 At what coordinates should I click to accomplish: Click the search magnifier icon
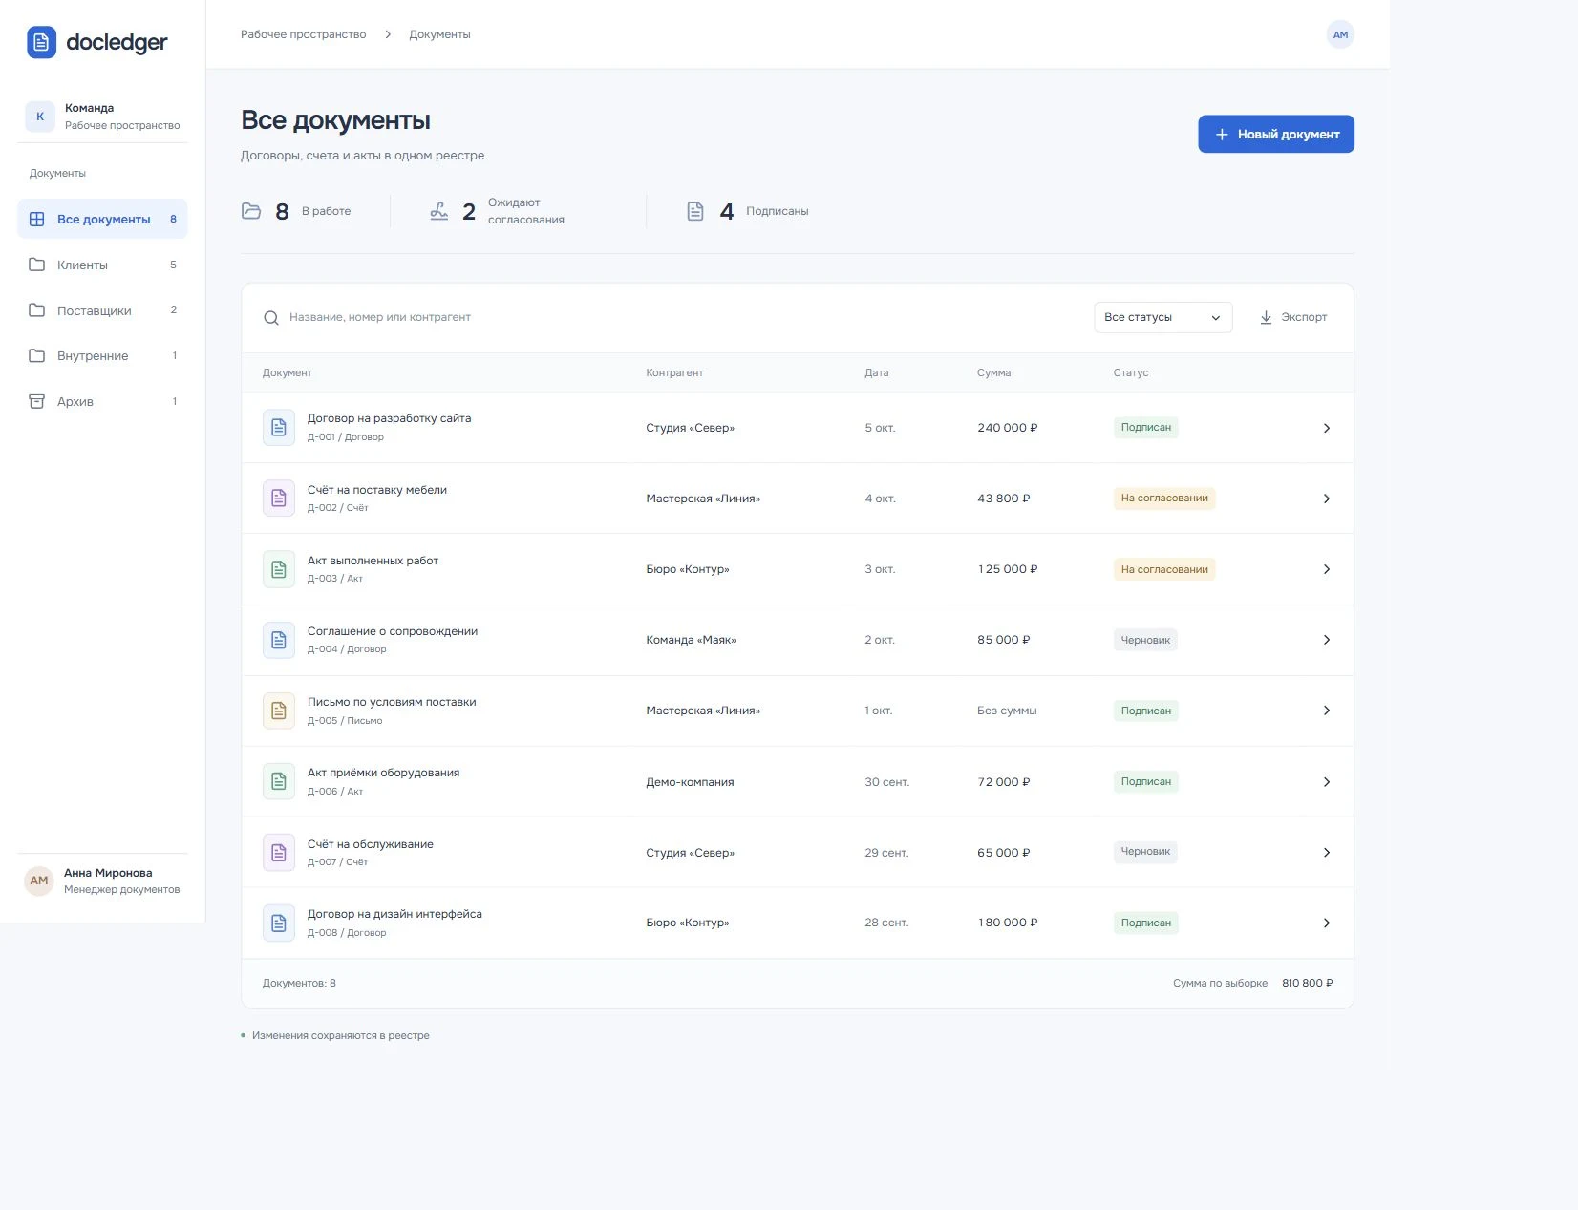pyautogui.click(x=271, y=318)
